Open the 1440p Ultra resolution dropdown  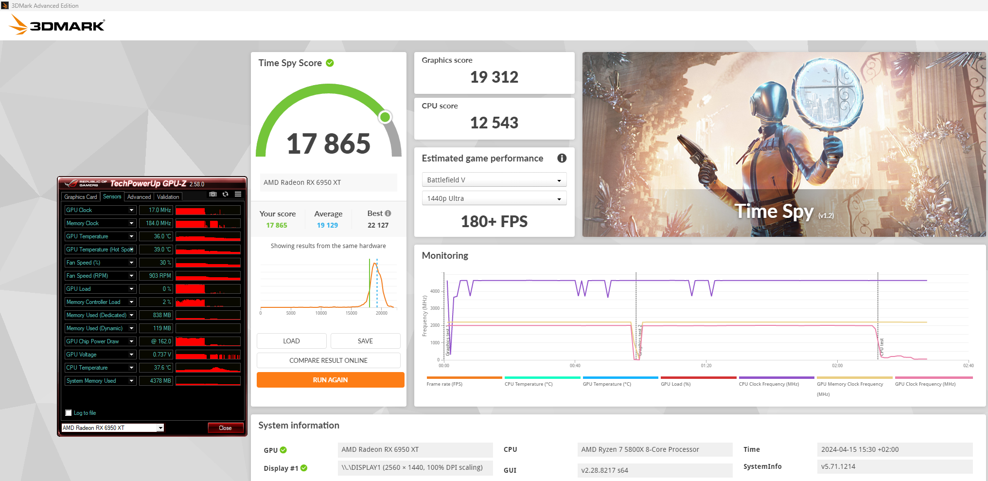494,198
